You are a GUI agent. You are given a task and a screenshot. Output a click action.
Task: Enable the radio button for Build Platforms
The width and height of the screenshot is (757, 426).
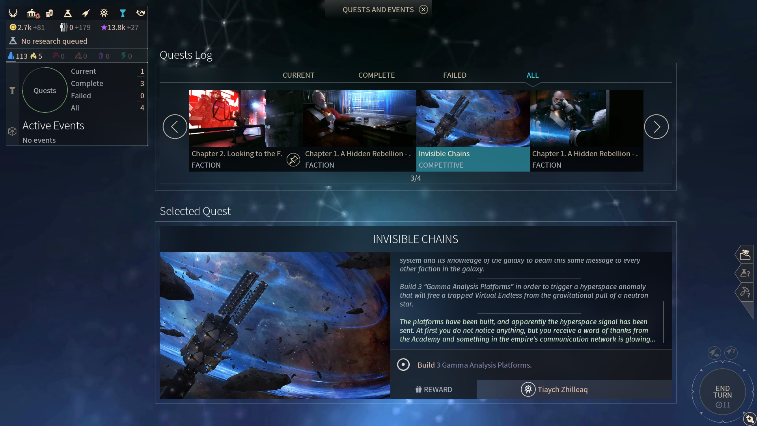[x=403, y=364]
